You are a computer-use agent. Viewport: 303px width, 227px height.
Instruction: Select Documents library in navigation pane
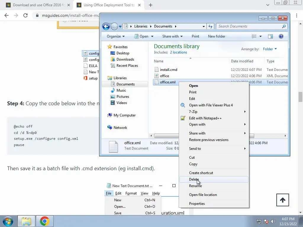125,84
